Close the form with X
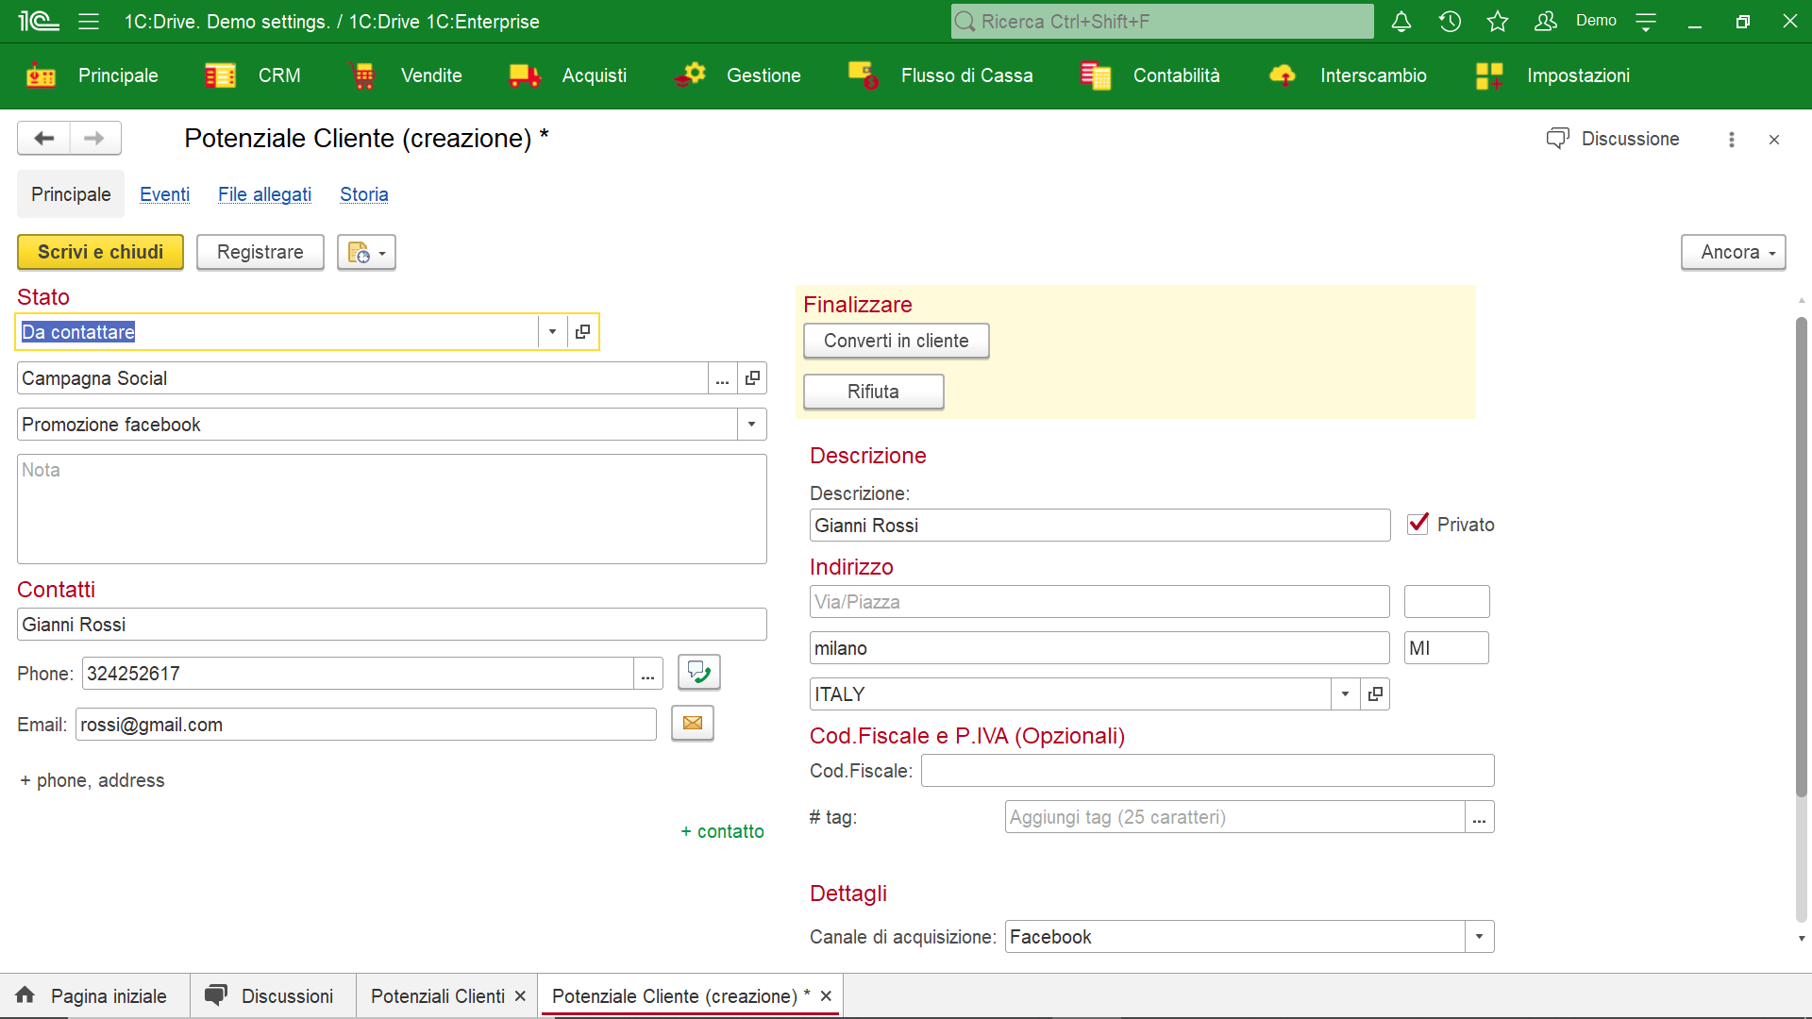 tap(1774, 140)
